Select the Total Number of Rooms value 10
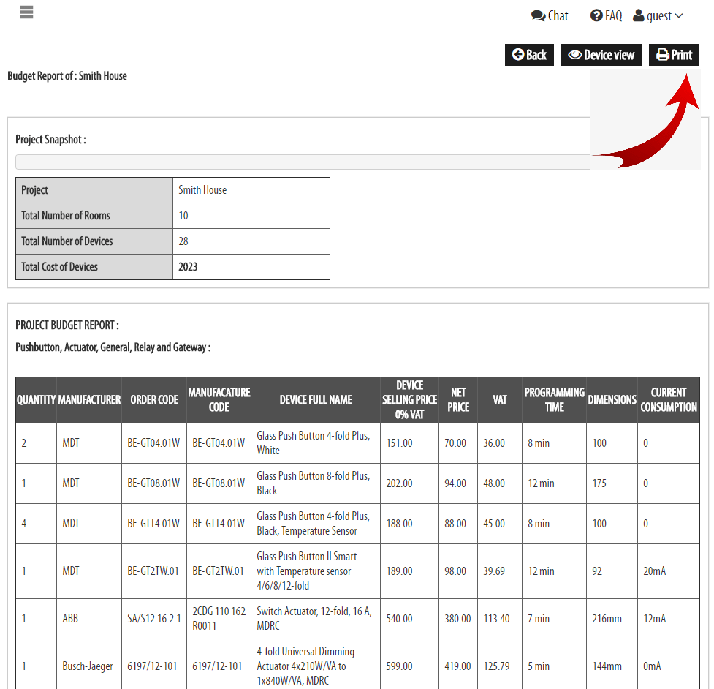 [251, 216]
